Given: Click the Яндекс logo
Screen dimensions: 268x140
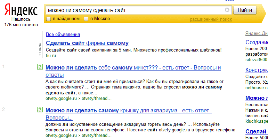Looking at the screenshot, I should pyautogui.click(x=21, y=10).
